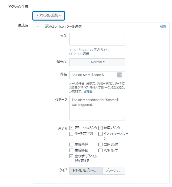Uncheck 空の添付ファイルを許可する checkbox
172x187 pixels.
71,156
